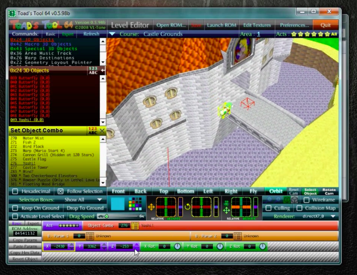Click the purple slider beside yellow move pad
357x275 pixels.
tap(180, 207)
